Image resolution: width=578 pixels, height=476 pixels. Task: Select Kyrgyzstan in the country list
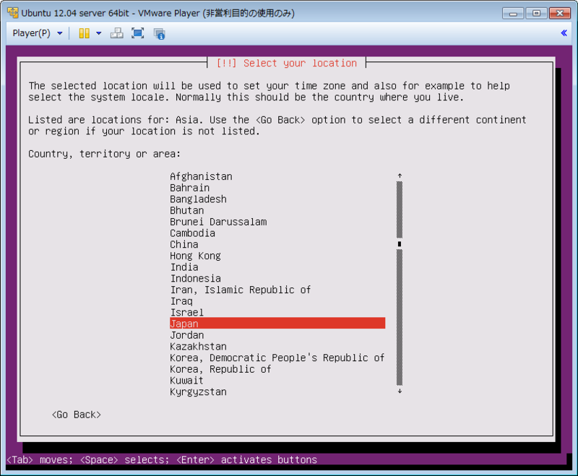[x=198, y=392]
